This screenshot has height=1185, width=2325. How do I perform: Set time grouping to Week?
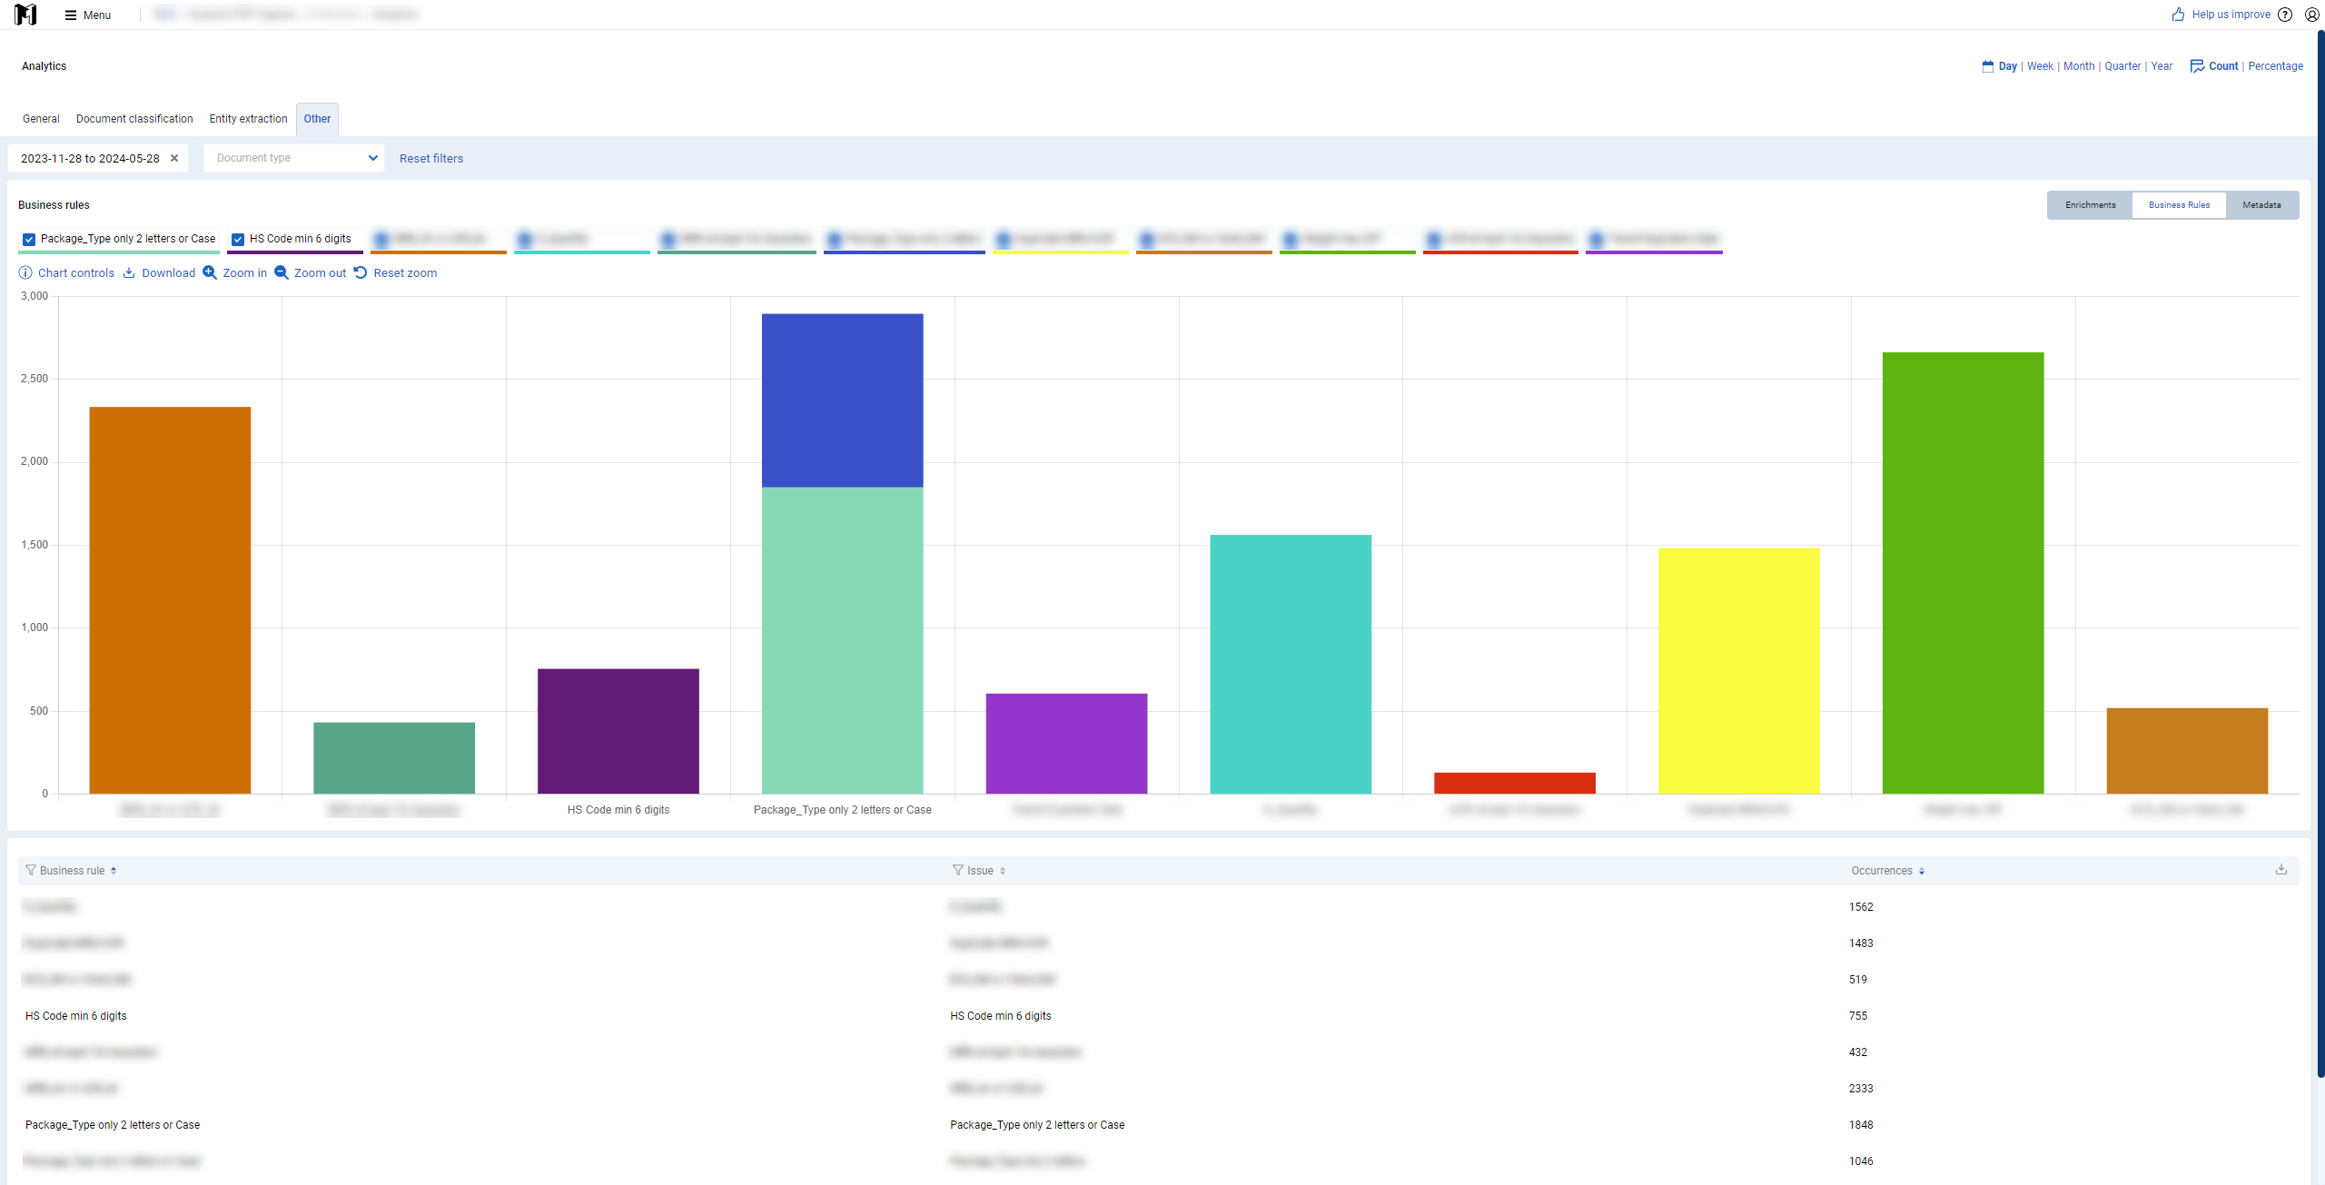[2040, 66]
